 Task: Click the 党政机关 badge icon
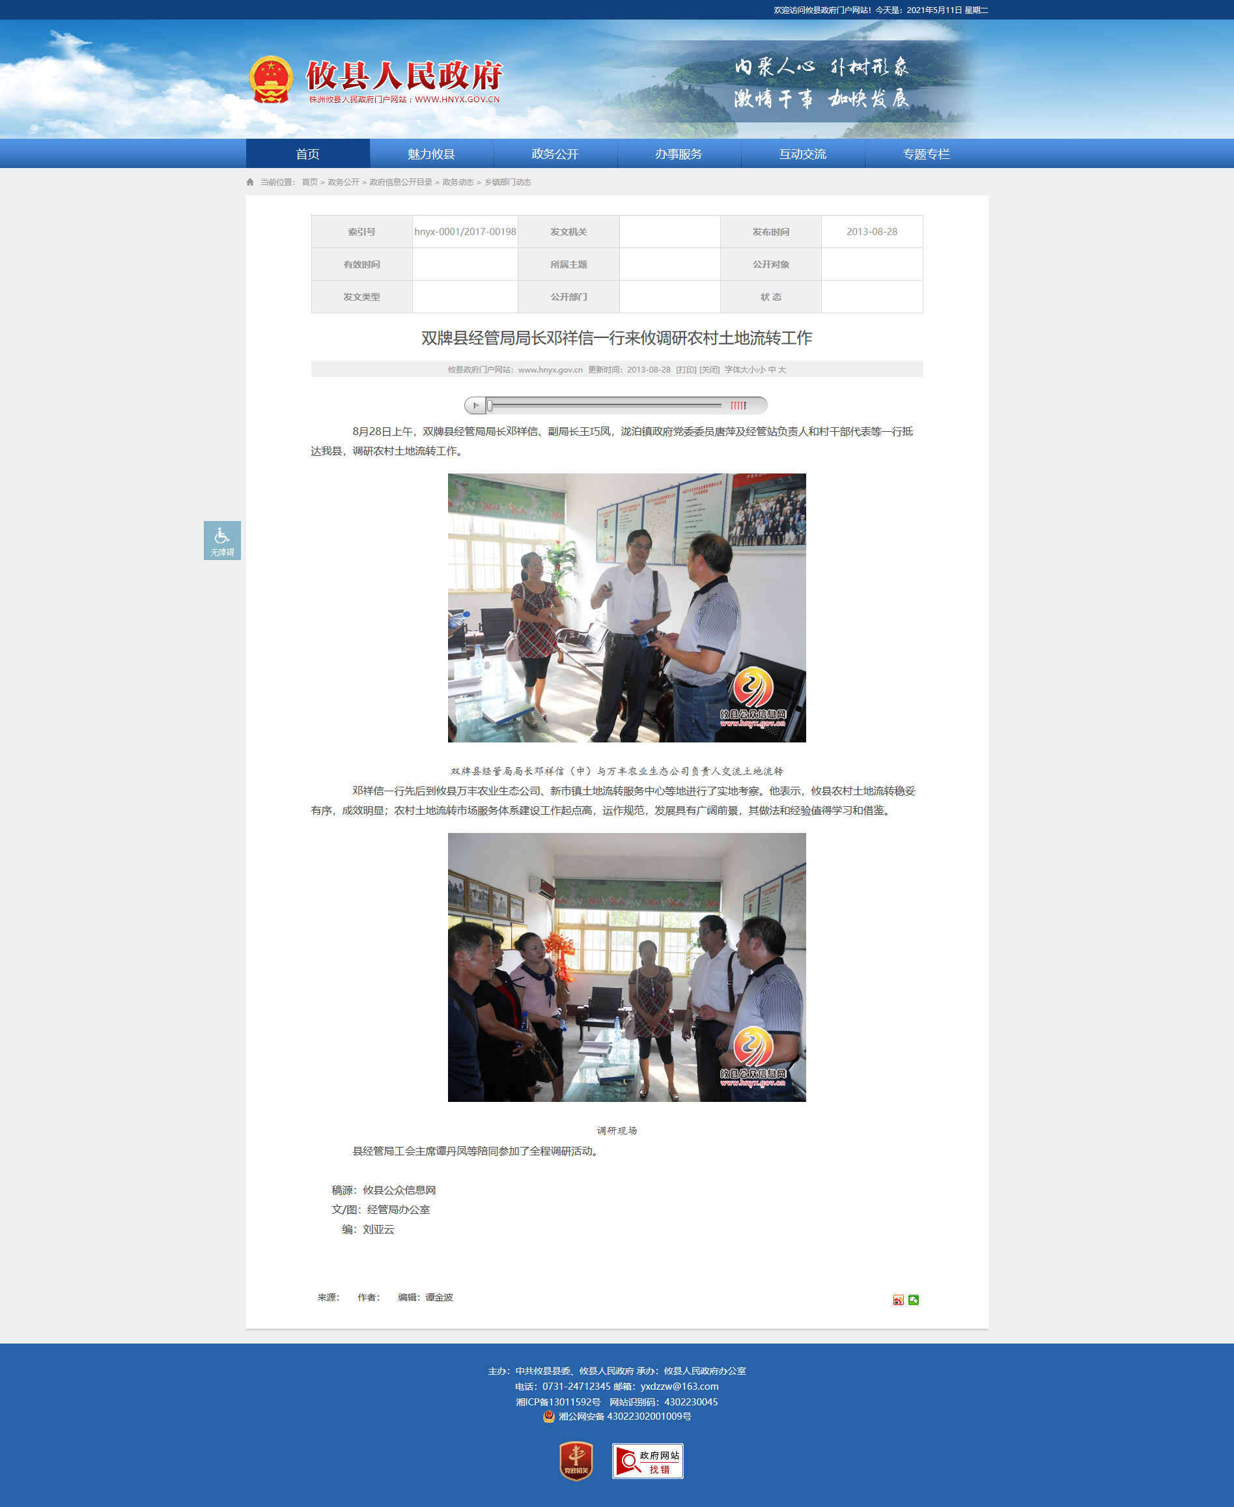tap(576, 1461)
